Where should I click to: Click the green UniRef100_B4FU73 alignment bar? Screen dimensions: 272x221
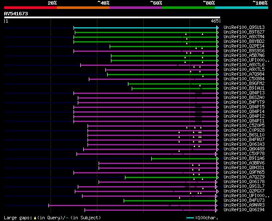170,201
